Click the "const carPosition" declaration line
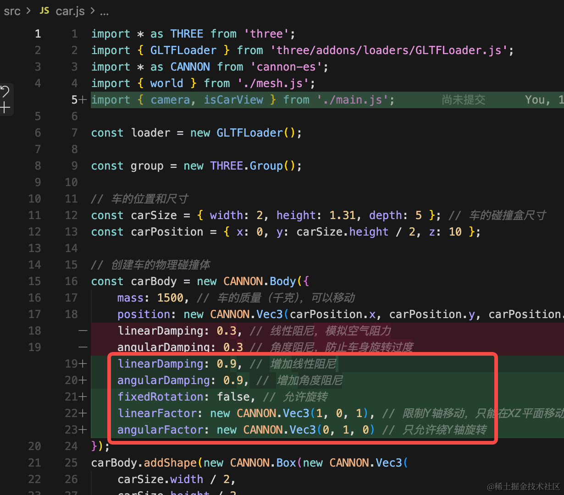Image resolution: width=564 pixels, height=495 pixels. click(286, 232)
